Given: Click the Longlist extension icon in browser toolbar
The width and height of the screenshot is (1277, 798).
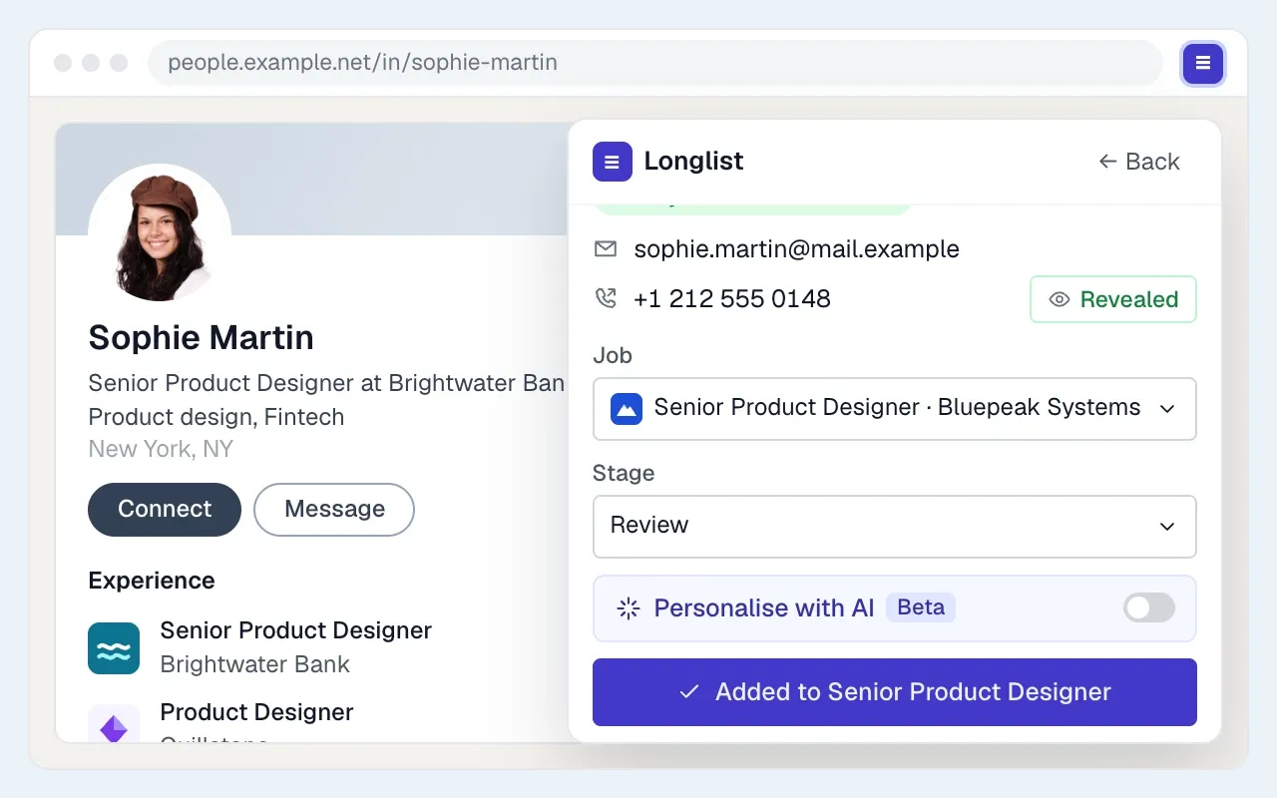Looking at the screenshot, I should click(x=1203, y=63).
